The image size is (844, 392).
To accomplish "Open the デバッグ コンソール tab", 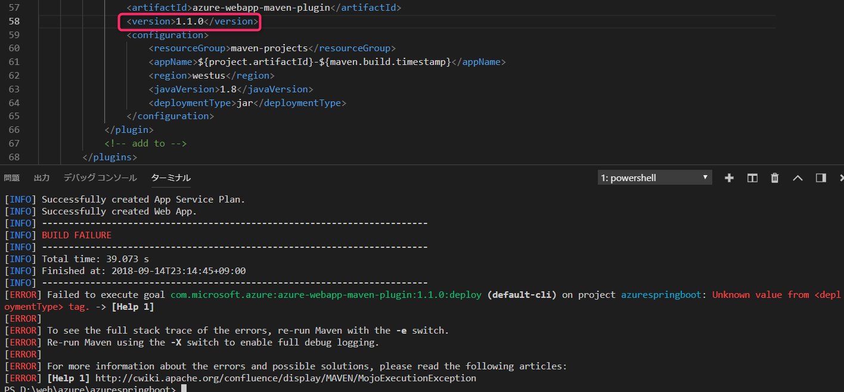I will [x=100, y=178].
